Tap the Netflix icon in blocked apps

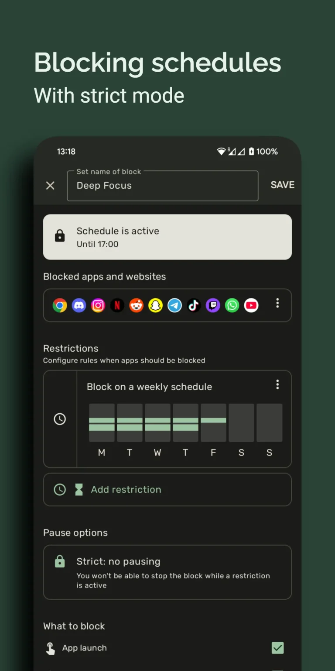[117, 305]
